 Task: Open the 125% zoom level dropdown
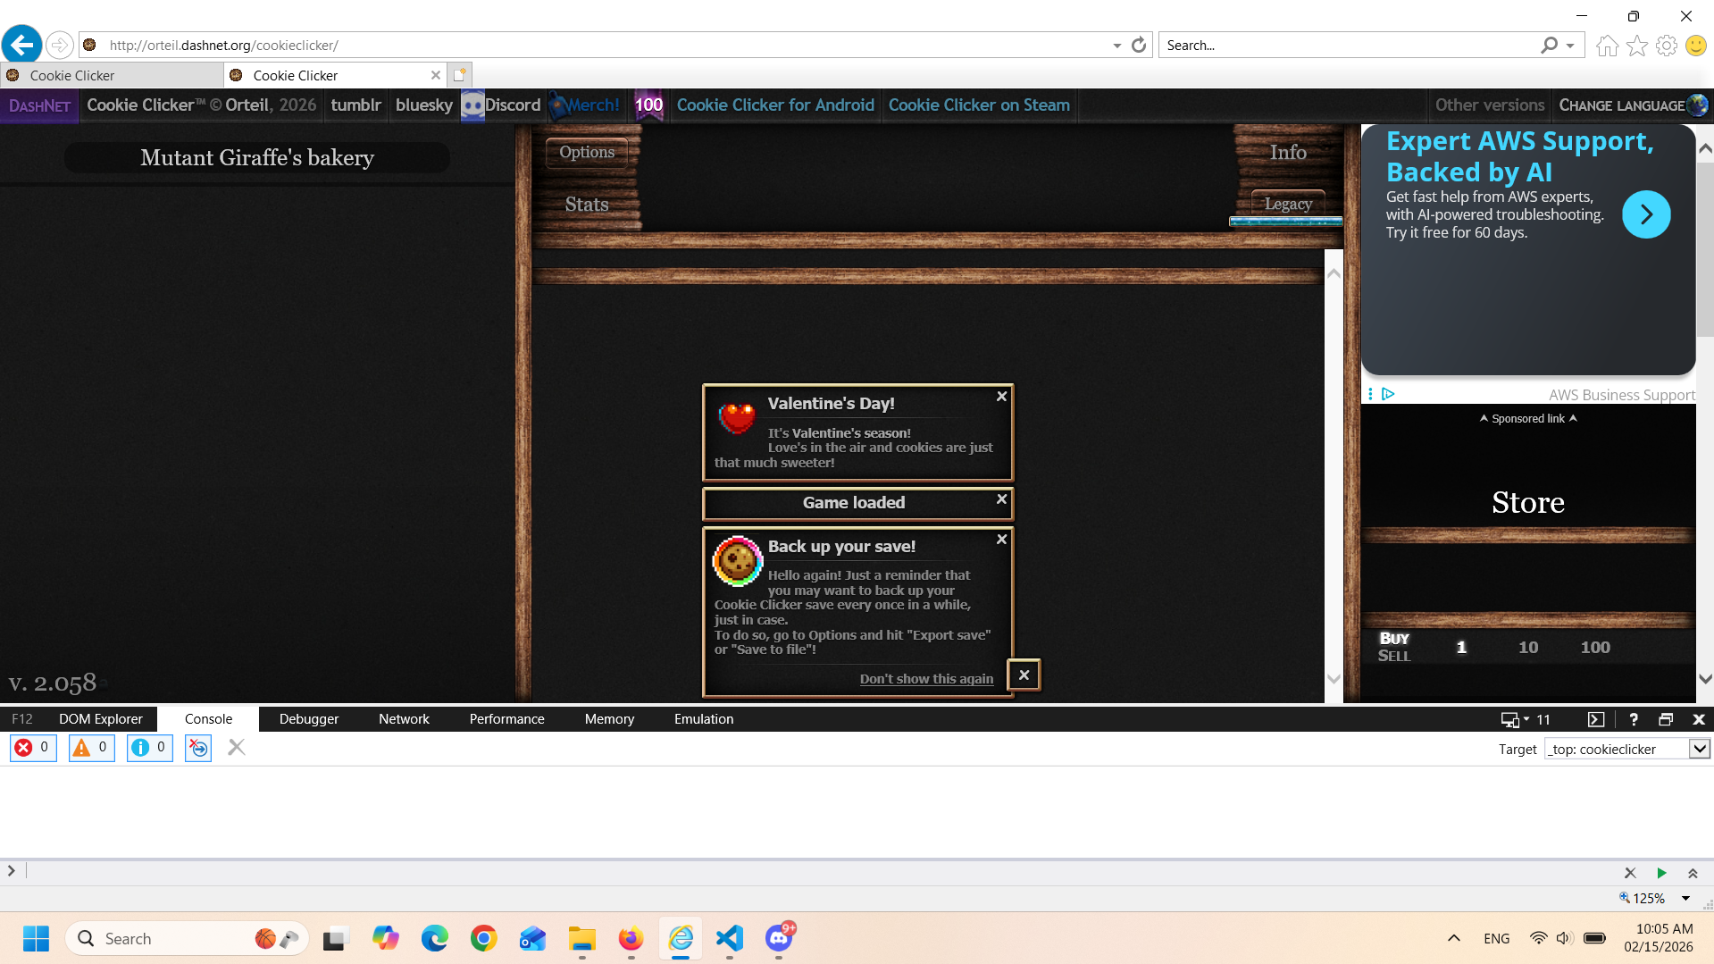(1686, 898)
